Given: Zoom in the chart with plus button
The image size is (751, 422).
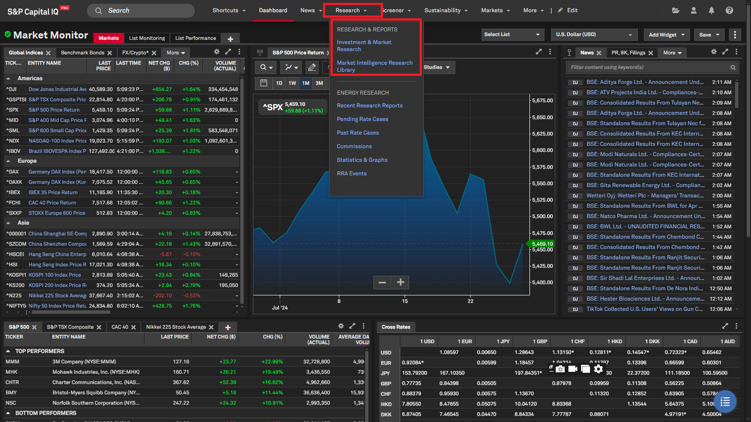Looking at the screenshot, I should click(x=400, y=282).
